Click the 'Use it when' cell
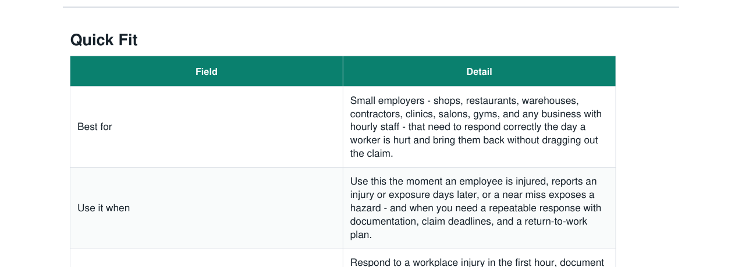The image size is (742, 267). 207,208
